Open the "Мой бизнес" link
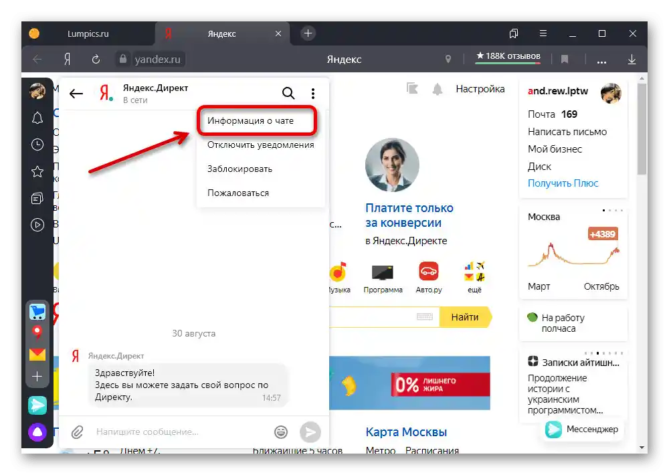The width and height of the screenshot is (669, 475). [555, 149]
